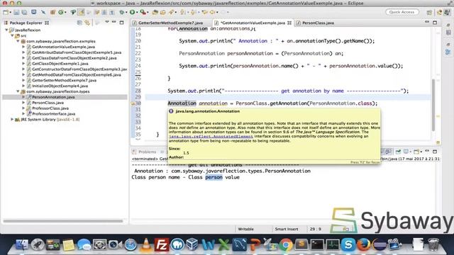
Task: Open dropdown arrow beside Run button
Action: [137, 13]
